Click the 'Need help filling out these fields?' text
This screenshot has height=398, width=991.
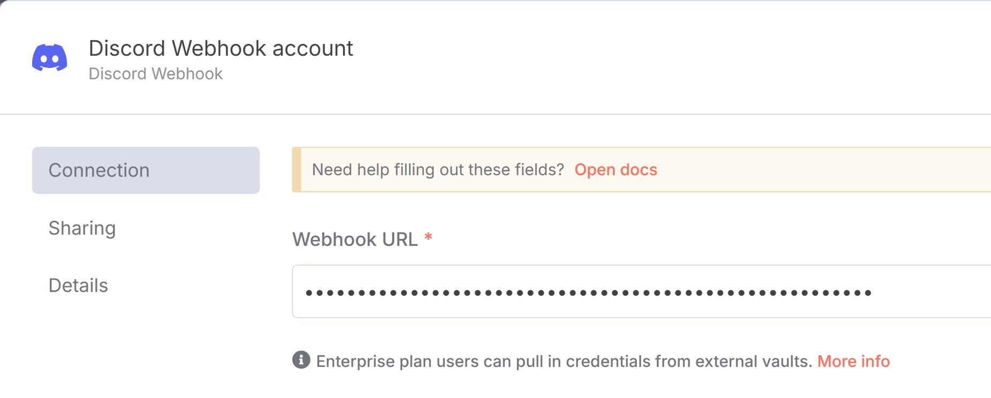tap(438, 170)
